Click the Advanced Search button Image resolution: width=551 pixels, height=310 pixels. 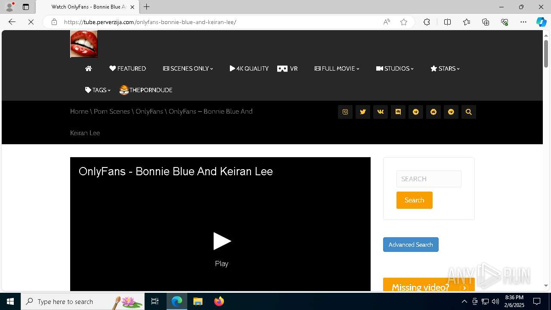click(411, 245)
